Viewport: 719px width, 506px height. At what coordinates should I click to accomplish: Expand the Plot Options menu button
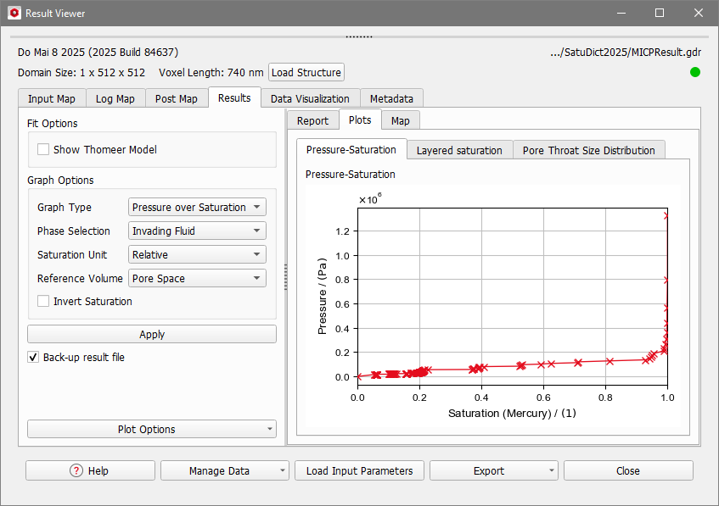(x=152, y=429)
